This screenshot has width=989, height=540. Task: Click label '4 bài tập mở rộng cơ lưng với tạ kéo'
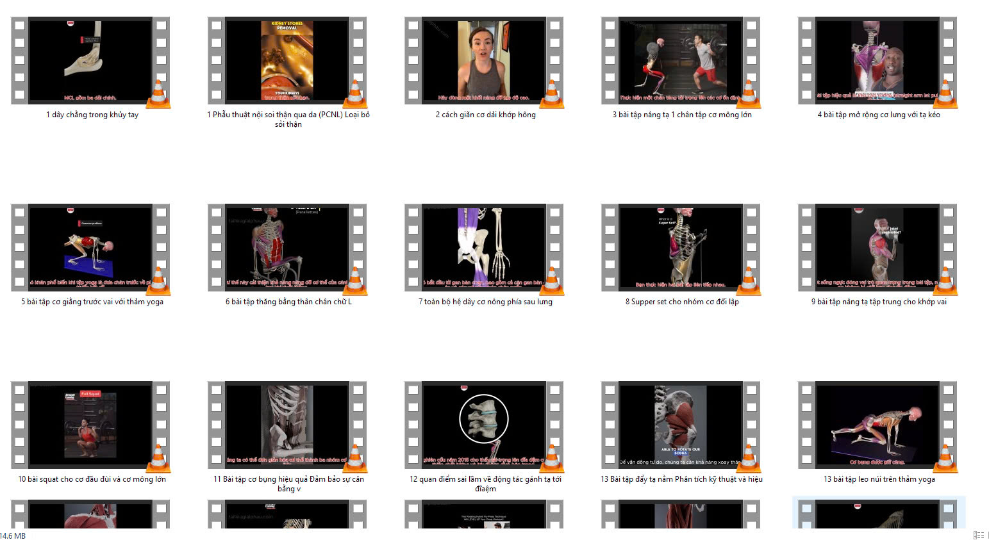tap(879, 115)
